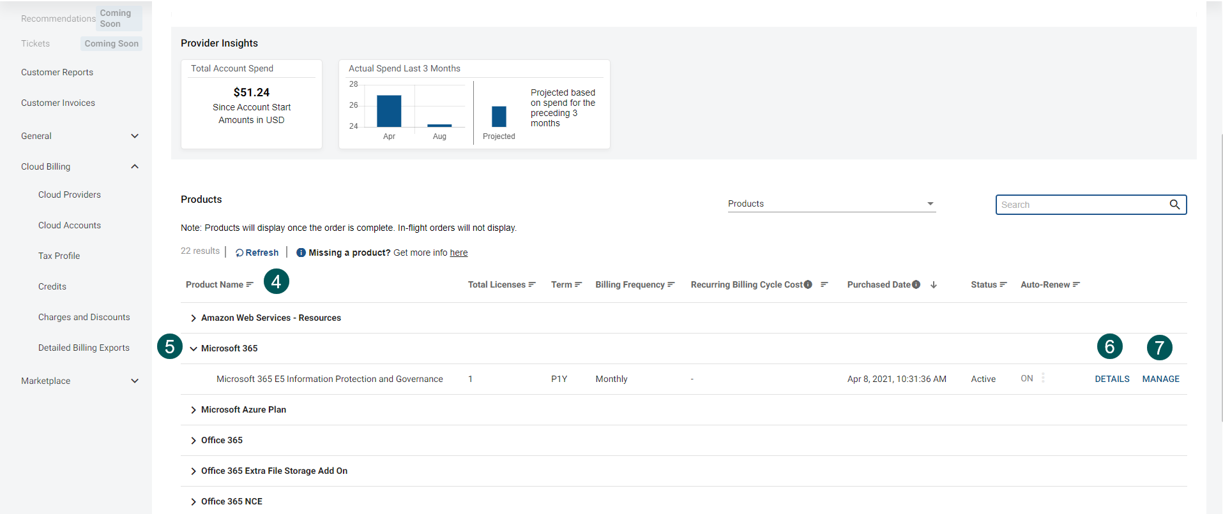Sort by Recurring Billing Cycle Cost icon
This screenshot has height=514, width=1223.
tap(824, 284)
